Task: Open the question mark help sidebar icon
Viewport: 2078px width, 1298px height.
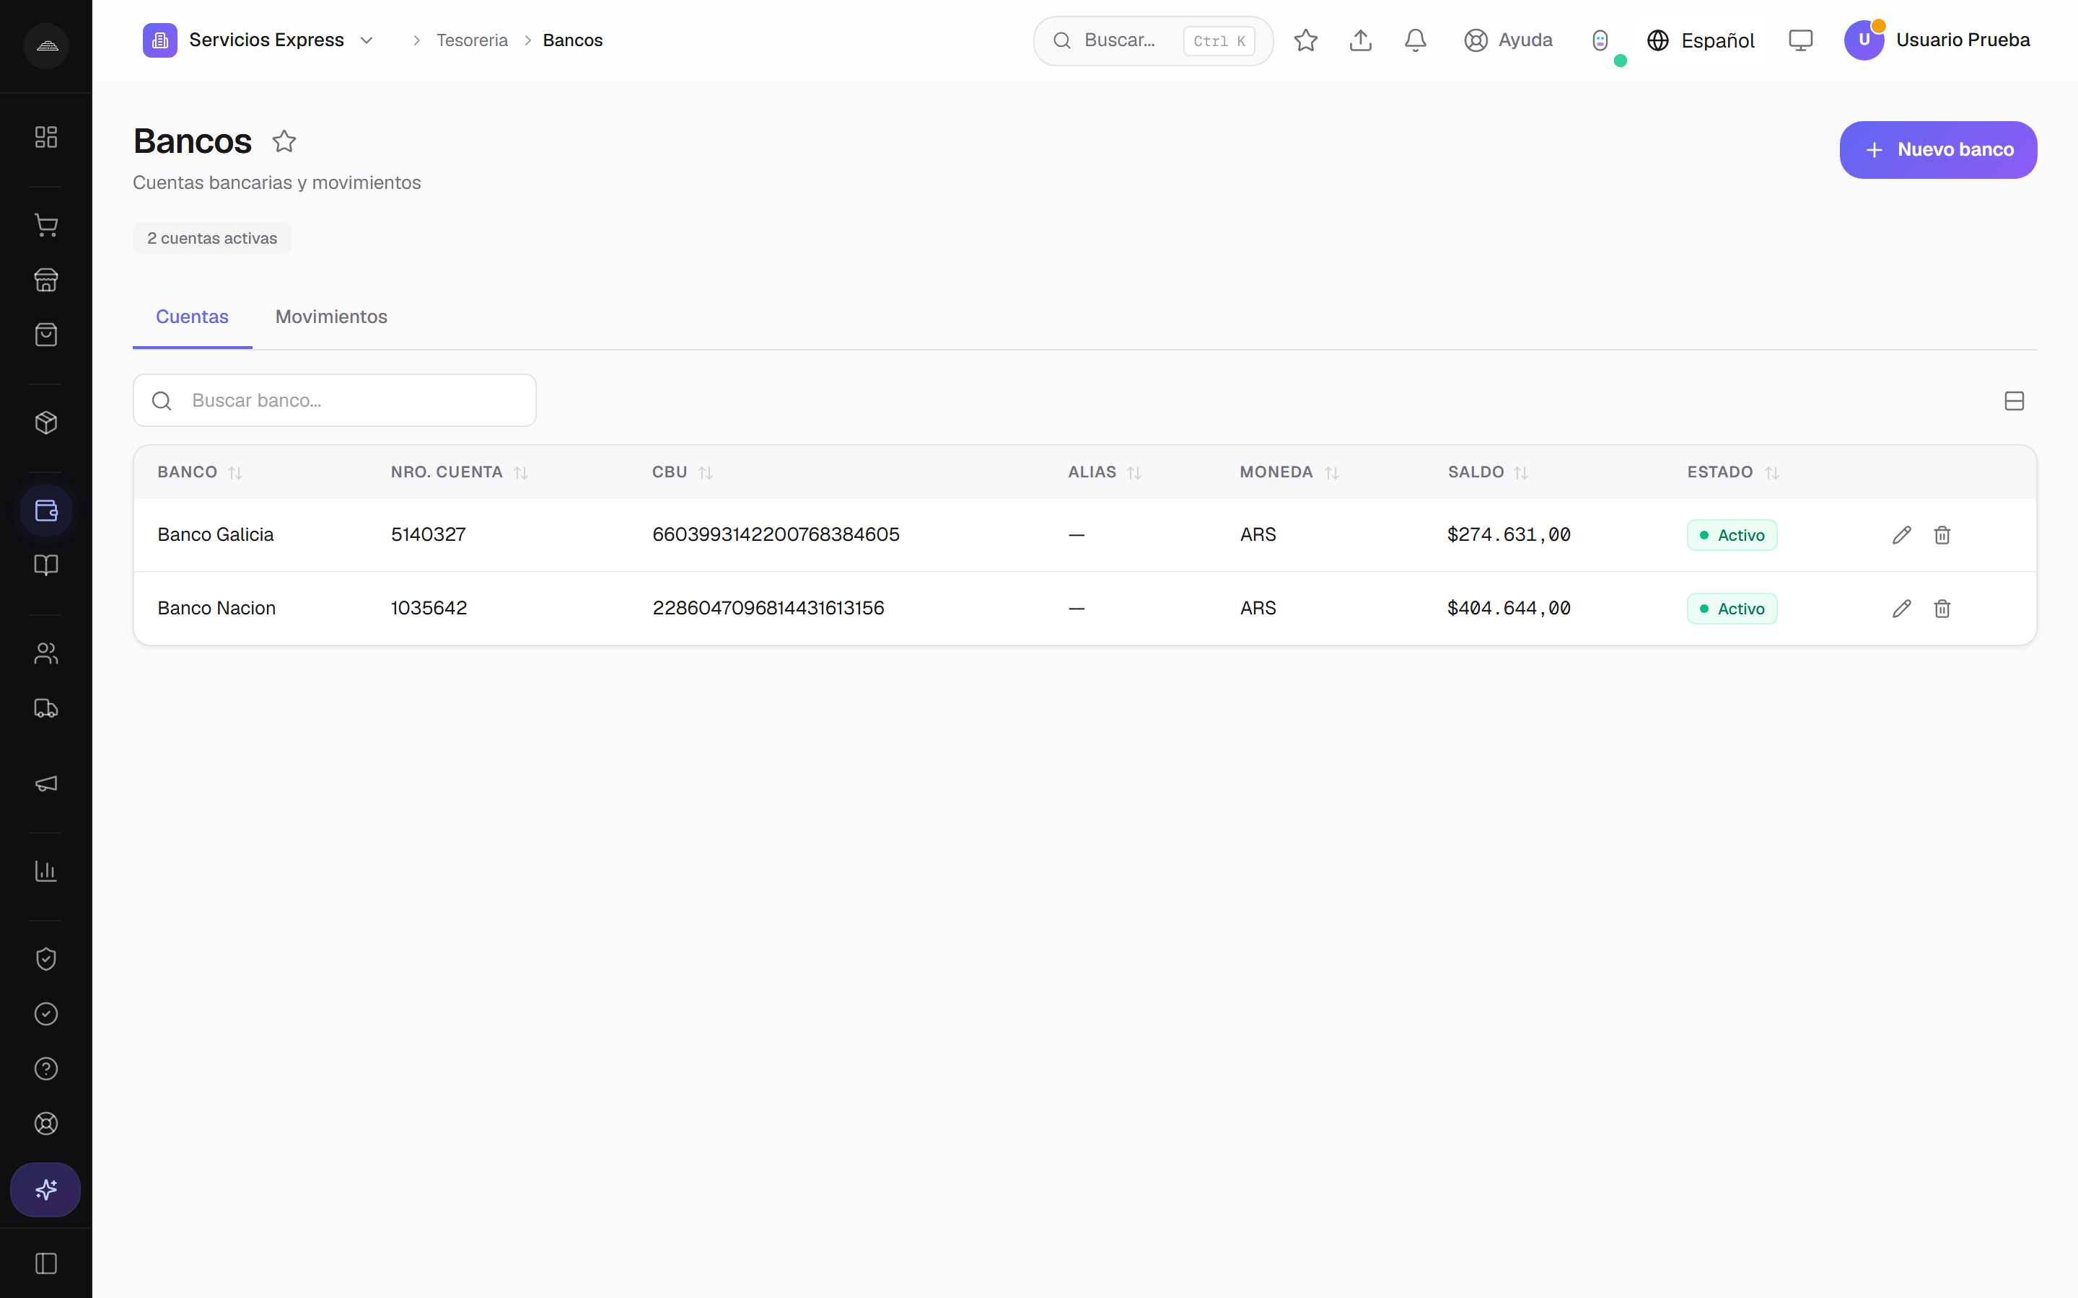Action: (45, 1069)
